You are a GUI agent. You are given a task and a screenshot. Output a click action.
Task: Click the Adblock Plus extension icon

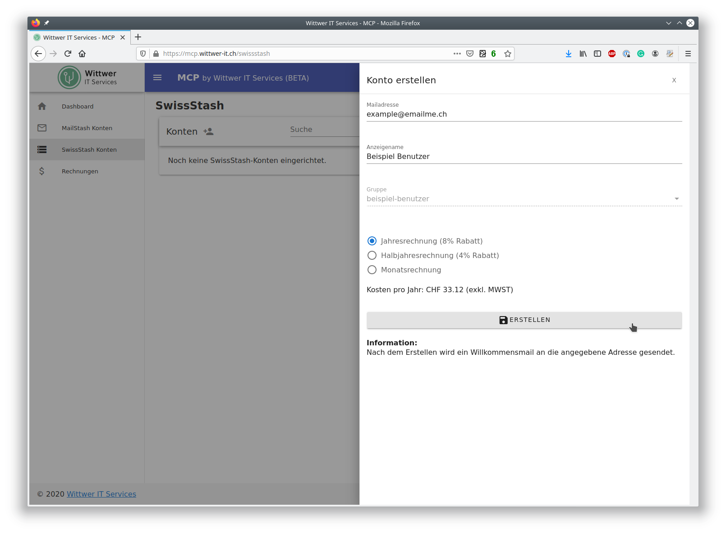[x=612, y=54]
